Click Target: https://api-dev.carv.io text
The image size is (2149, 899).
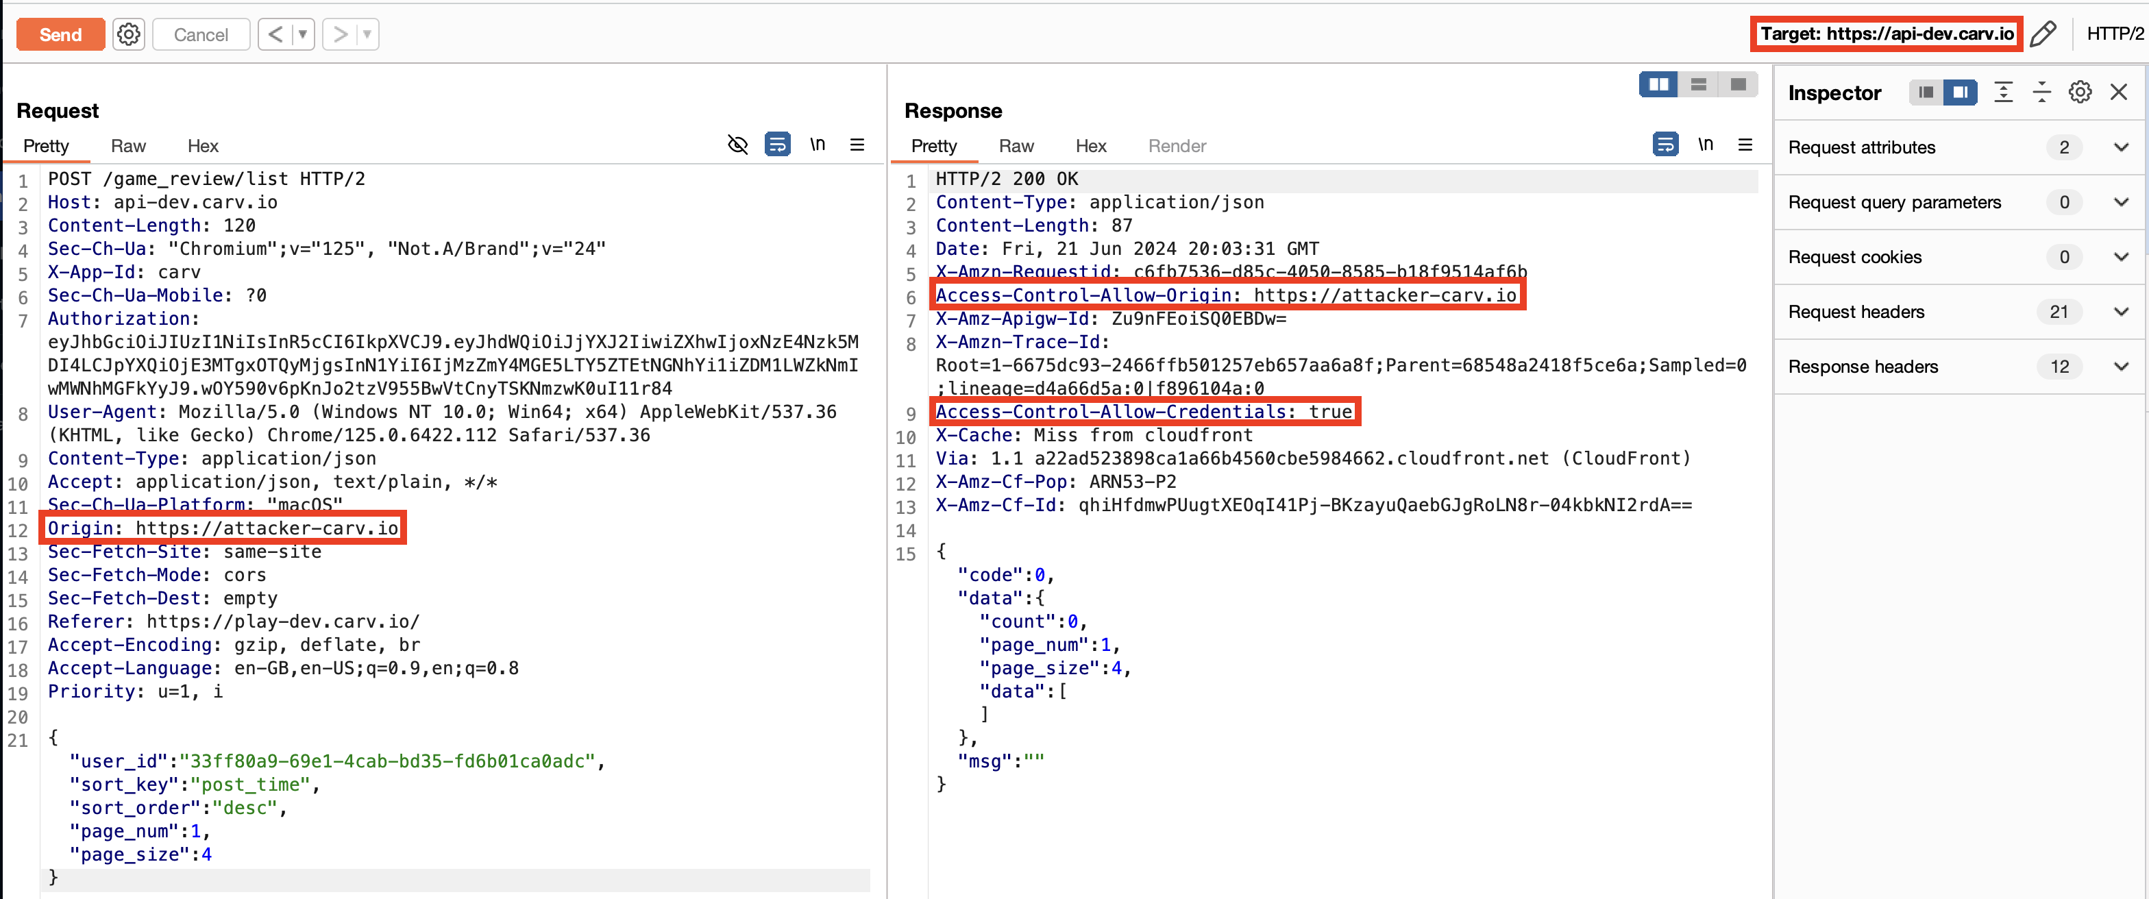tap(1887, 34)
